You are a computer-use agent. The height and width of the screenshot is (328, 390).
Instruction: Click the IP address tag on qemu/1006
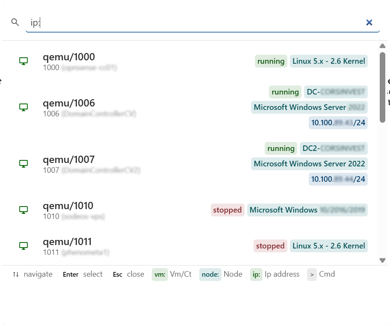[338, 123]
